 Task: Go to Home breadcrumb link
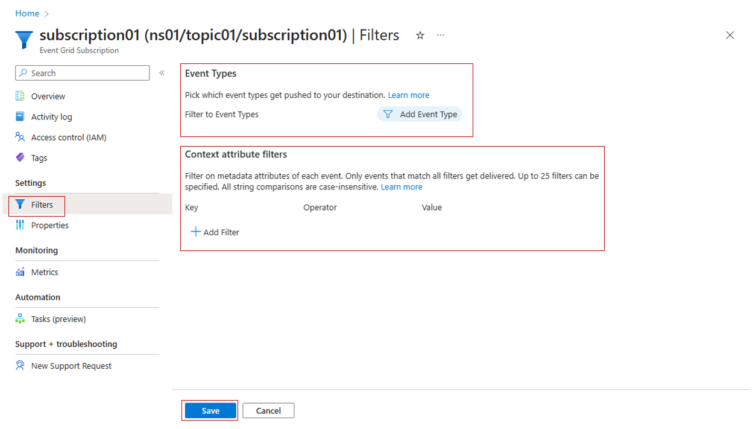[x=27, y=13]
